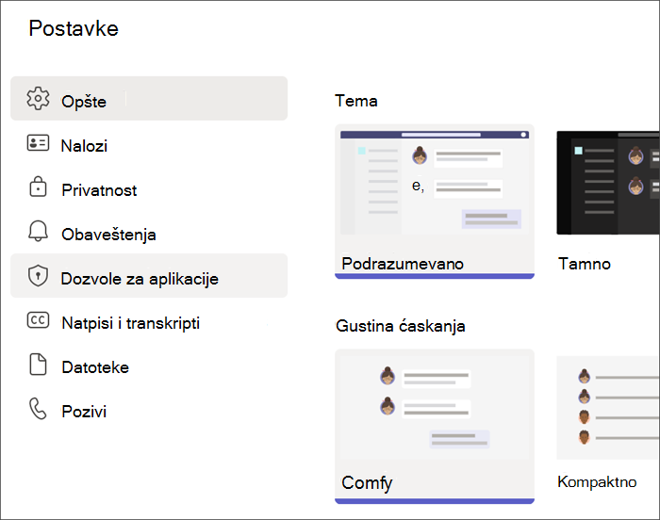Click the Podrazumevano label

(403, 264)
